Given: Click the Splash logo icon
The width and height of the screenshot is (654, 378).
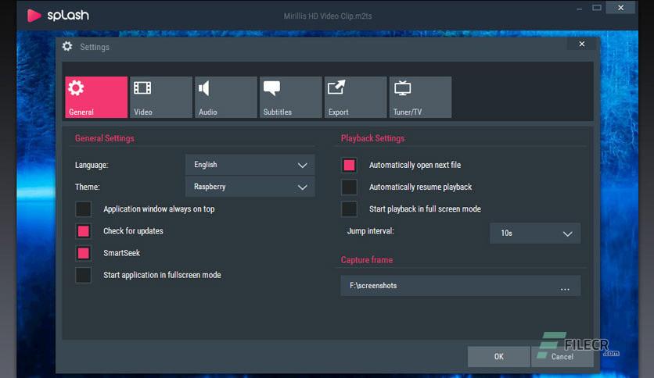Looking at the screenshot, I should (x=34, y=16).
